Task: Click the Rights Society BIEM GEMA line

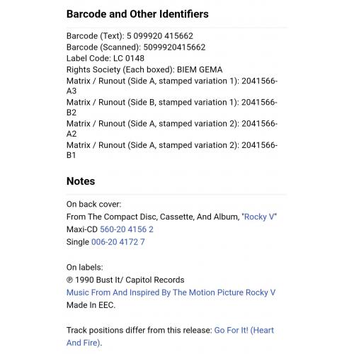Action: coord(144,69)
